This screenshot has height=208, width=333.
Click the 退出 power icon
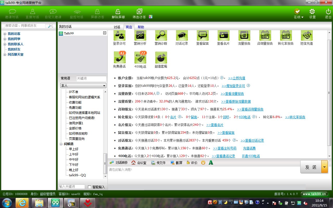pos(328,14)
